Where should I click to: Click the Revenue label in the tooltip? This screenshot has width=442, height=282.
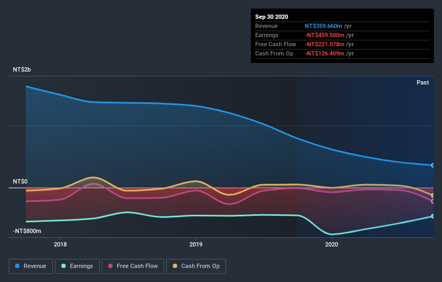click(x=266, y=26)
